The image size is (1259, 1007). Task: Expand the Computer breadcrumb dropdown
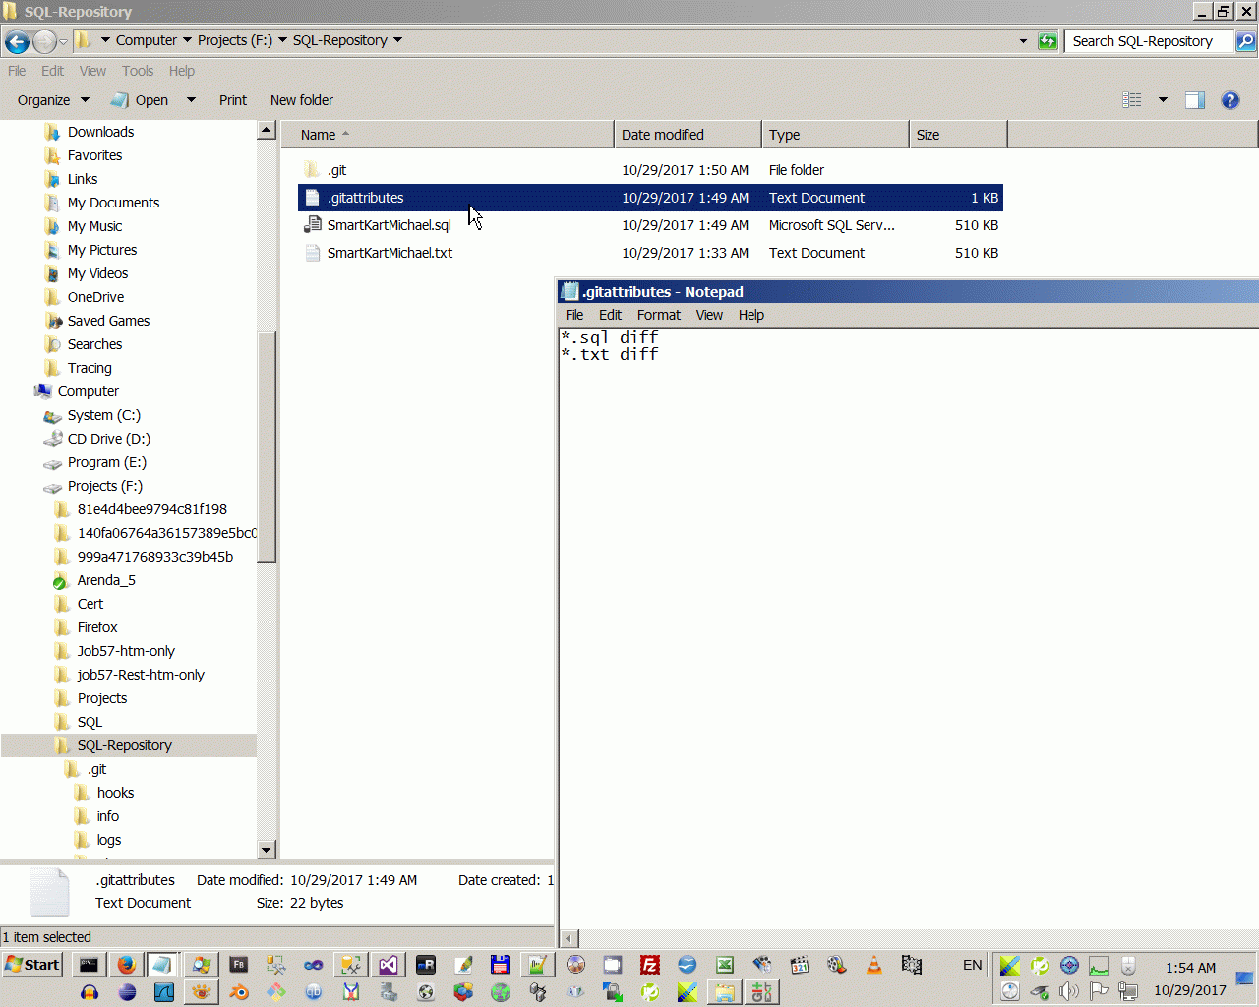187,40
